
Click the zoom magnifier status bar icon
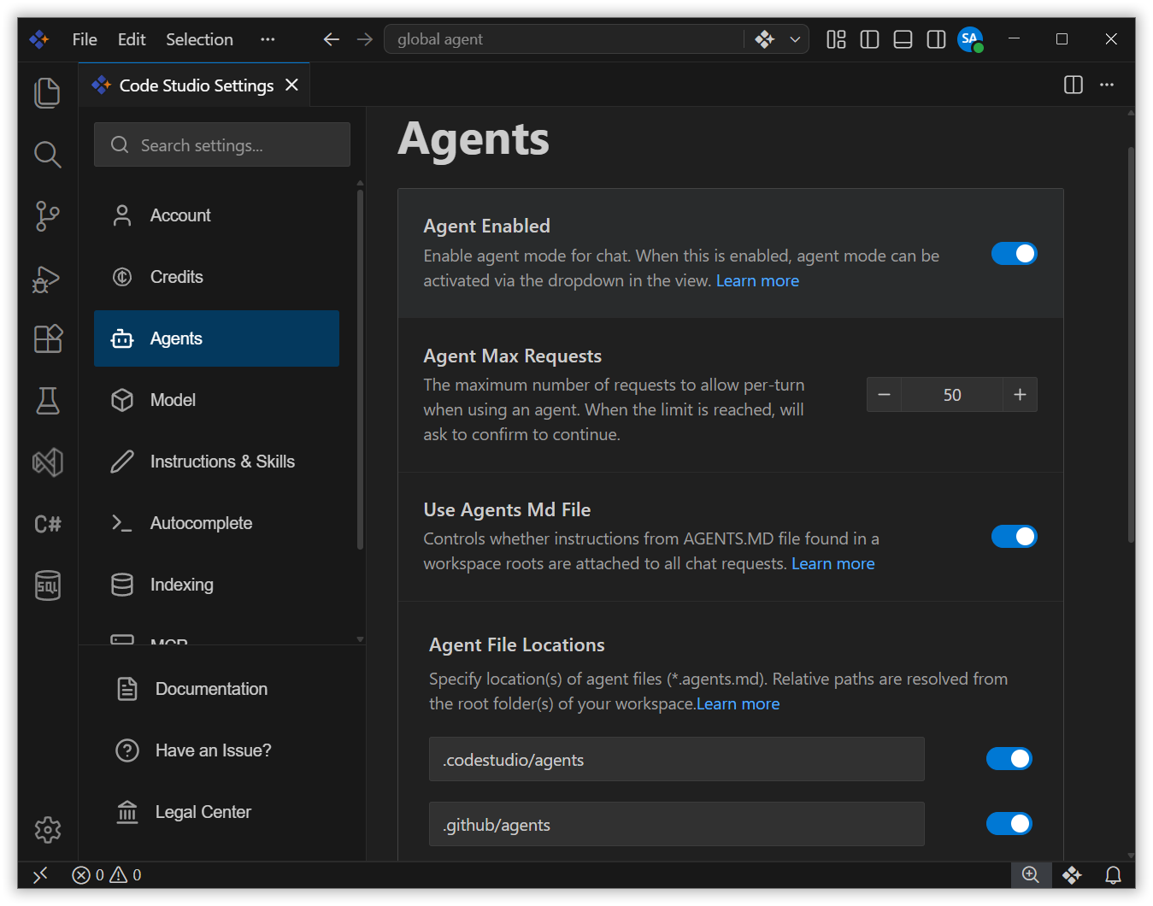click(x=1031, y=874)
